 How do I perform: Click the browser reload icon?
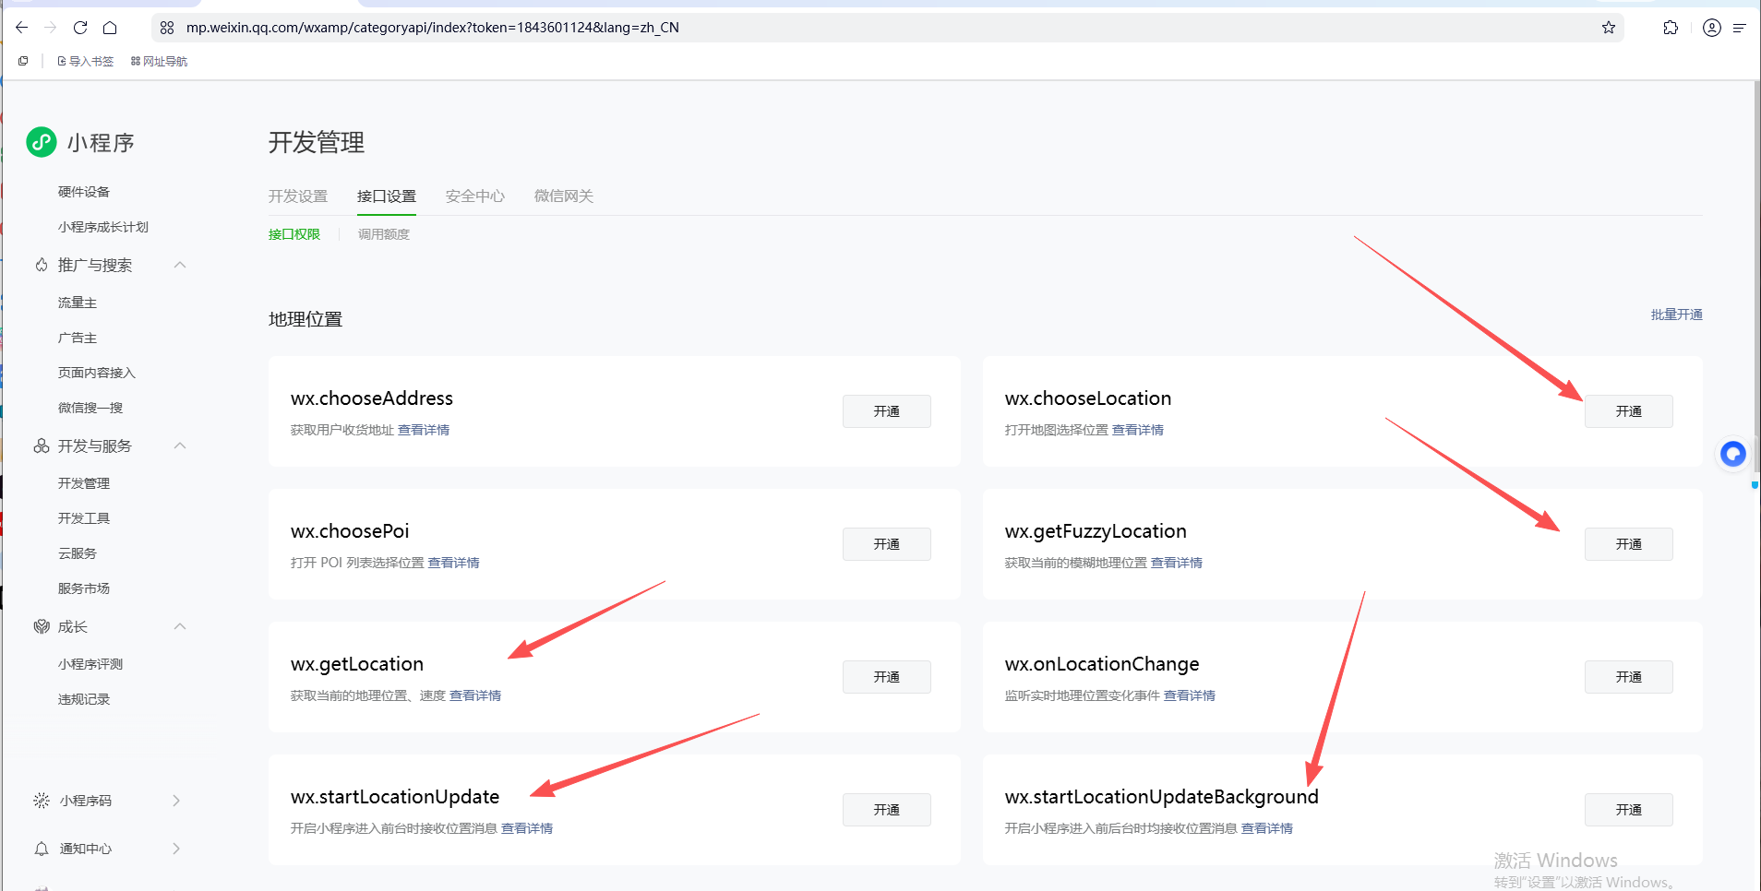[80, 28]
